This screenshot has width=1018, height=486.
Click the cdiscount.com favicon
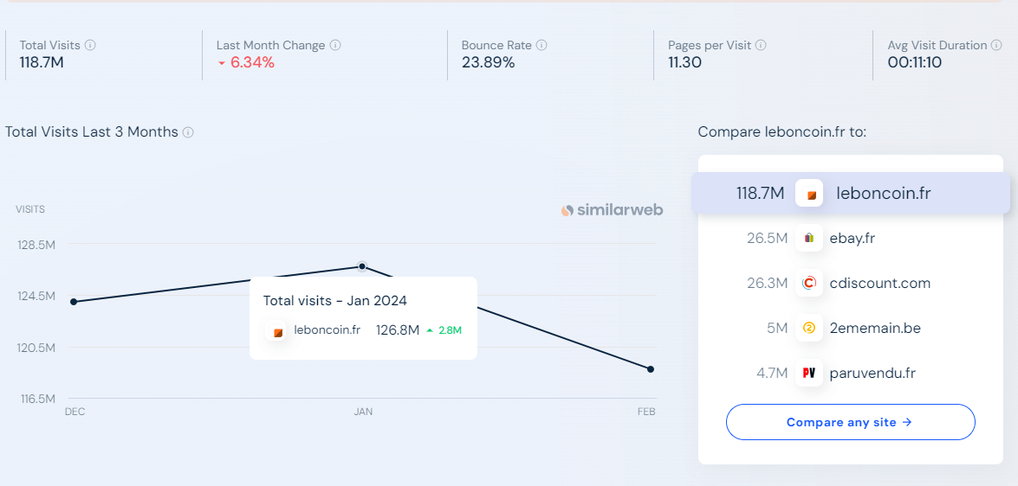tap(809, 283)
